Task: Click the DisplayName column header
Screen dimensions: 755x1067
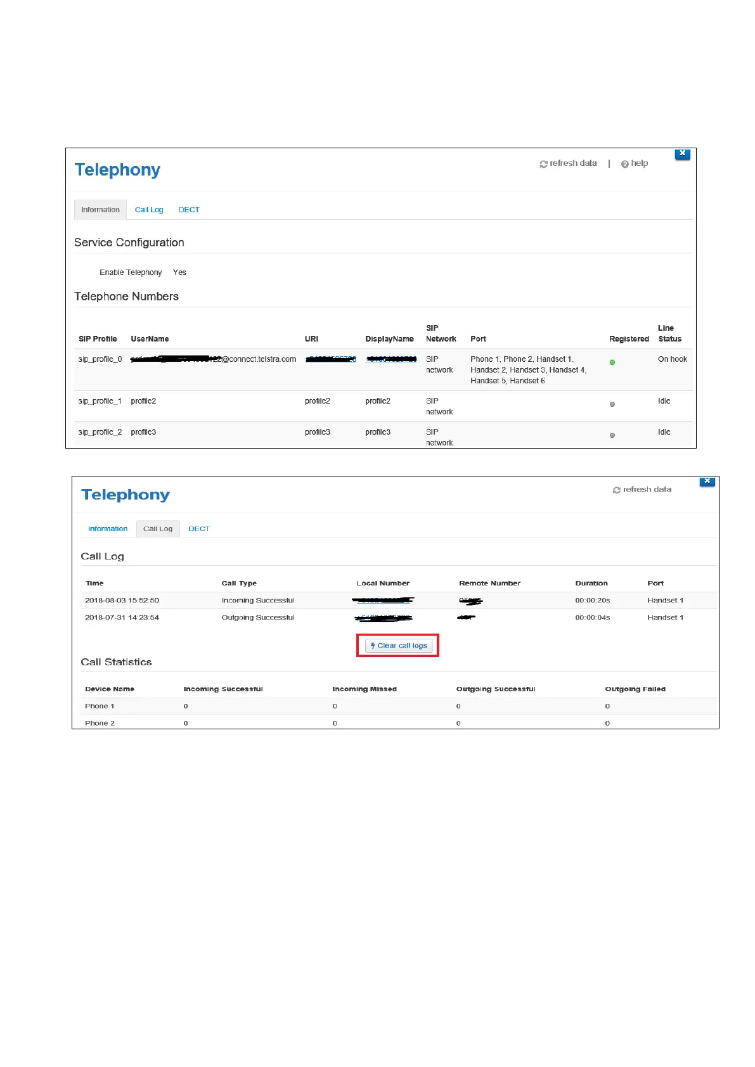Action: pos(389,339)
